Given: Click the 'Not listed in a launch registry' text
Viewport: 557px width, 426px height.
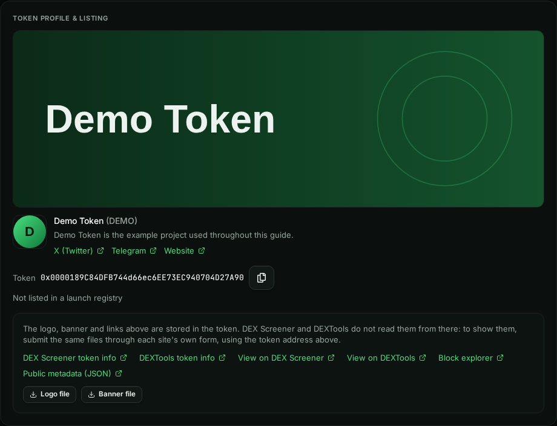Looking at the screenshot, I should [67, 298].
